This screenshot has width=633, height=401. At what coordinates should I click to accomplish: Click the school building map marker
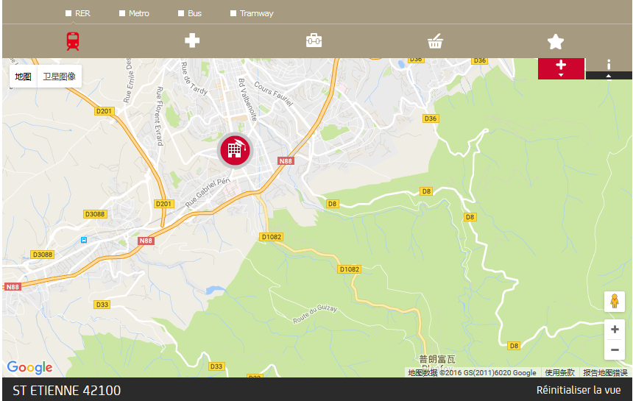pos(235,150)
